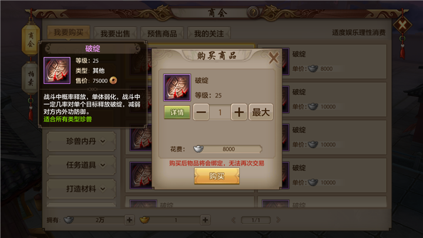
Task: Click the 破绽 item icon in purchase dialog
Action: click(x=177, y=88)
